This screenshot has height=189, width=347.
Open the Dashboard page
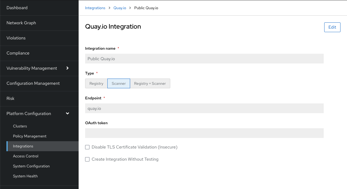39,8
